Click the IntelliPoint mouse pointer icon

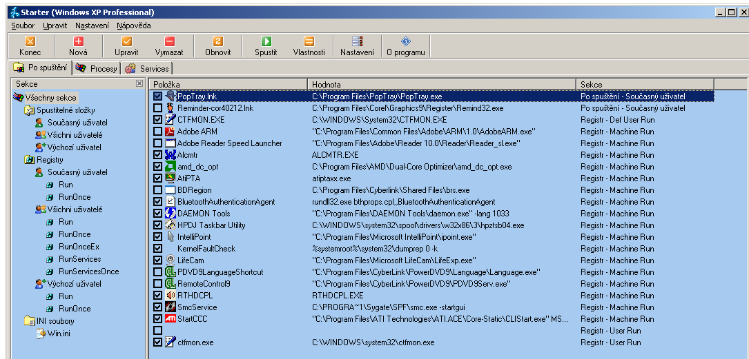tap(170, 236)
